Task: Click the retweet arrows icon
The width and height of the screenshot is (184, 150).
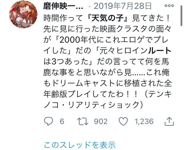Action: click(83, 121)
